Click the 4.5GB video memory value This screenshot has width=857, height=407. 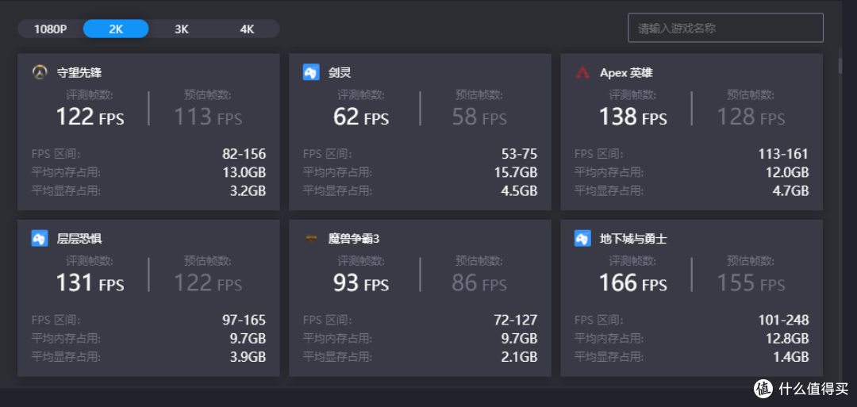pos(519,191)
